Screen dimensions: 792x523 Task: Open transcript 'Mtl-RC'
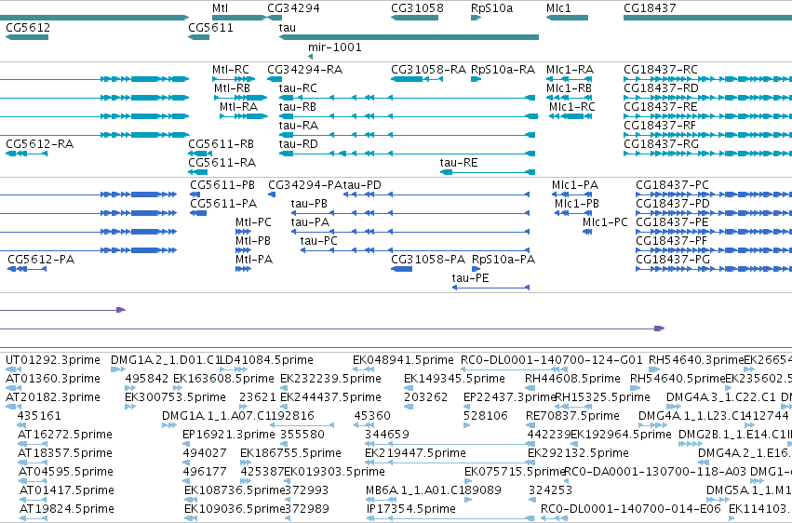[230, 69]
